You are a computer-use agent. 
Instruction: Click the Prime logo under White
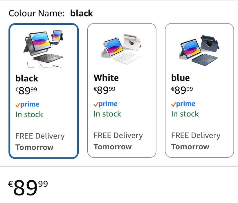pyautogui.click(x=105, y=104)
